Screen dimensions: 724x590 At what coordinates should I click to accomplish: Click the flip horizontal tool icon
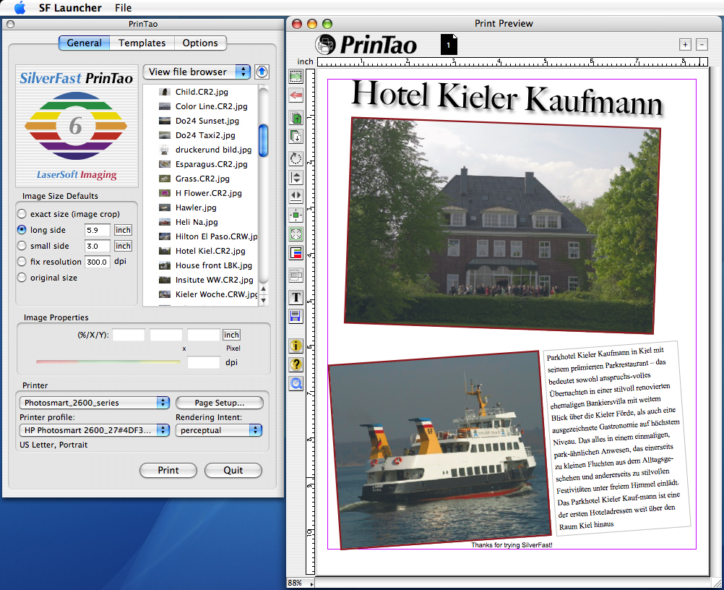point(296,195)
